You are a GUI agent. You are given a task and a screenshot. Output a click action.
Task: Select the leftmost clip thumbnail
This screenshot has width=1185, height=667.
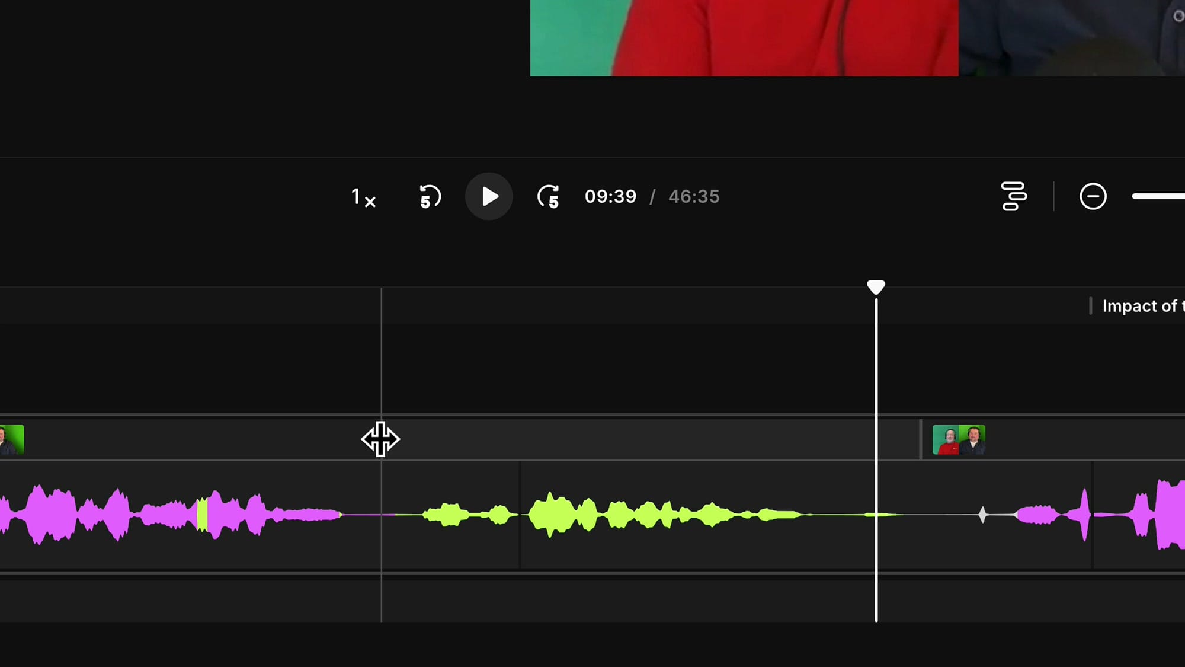[x=9, y=439]
